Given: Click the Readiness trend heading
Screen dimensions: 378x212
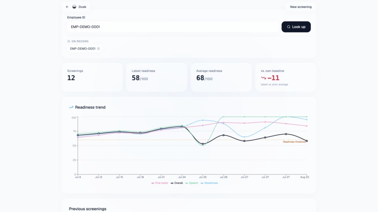Looking at the screenshot, I should pyautogui.click(x=90, y=107).
